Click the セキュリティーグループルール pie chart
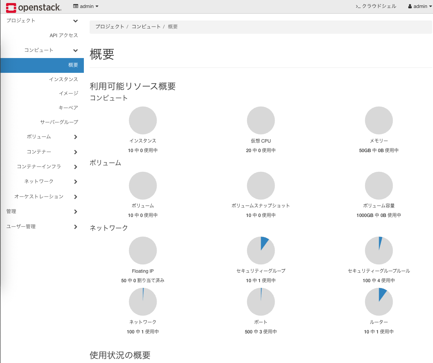This screenshot has height=363, width=433. pyautogui.click(x=379, y=250)
